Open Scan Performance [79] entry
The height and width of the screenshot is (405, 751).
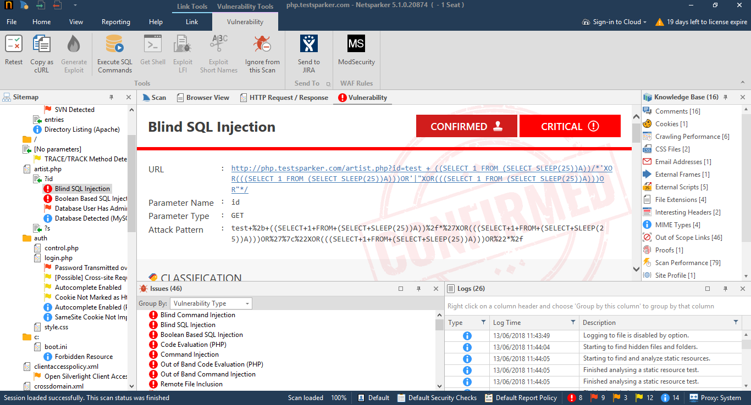click(x=687, y=263)
